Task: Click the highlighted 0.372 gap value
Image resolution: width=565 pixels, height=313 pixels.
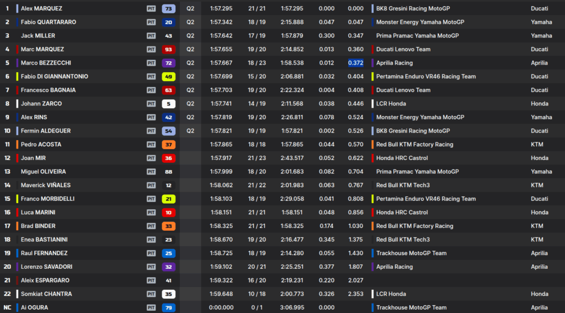Action: click(x=356, y=63)
